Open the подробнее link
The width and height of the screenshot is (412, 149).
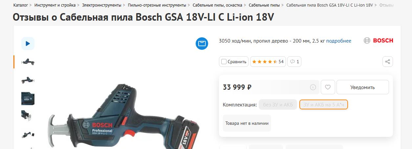pos(338,41)
